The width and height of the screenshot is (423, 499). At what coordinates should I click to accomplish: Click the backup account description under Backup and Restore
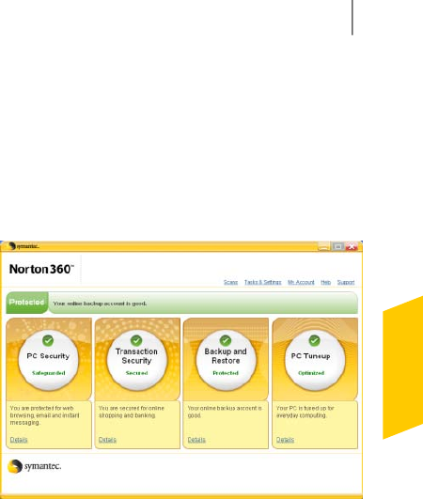[225, 412]
